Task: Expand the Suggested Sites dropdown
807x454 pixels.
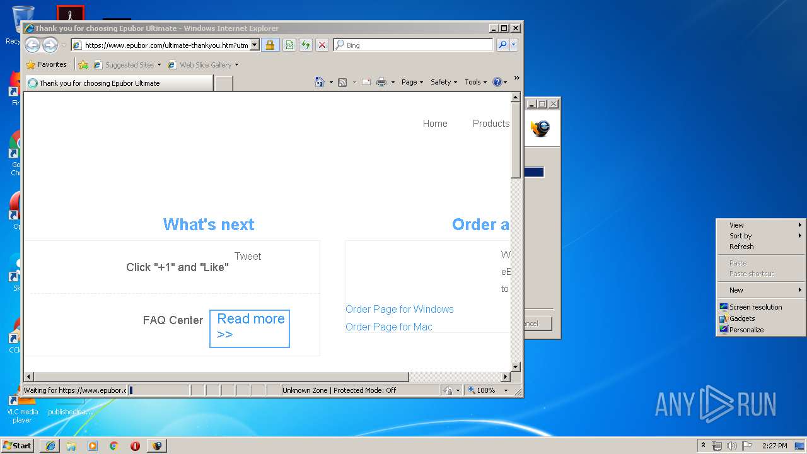Action: click(x=159, y=64)
